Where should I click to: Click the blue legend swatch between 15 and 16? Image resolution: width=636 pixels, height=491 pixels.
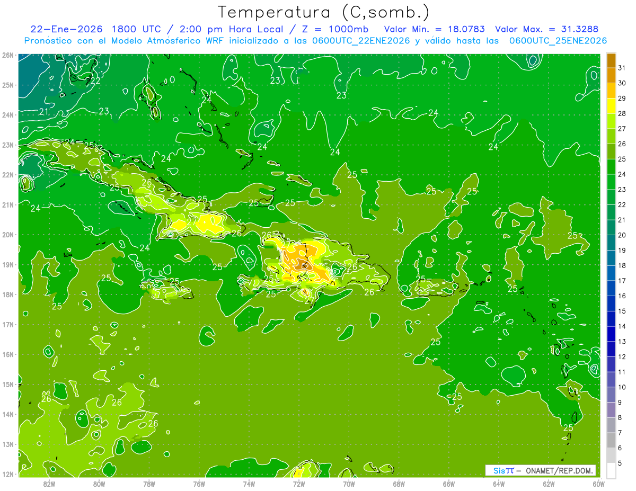click(611, 303)
